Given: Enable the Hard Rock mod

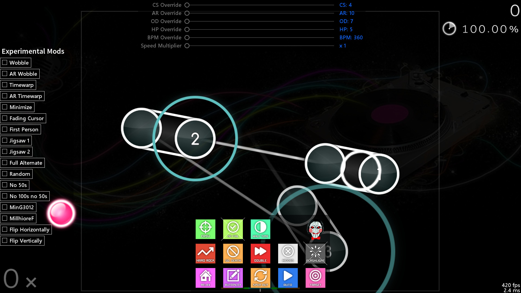Looking at the screenshot, I should pos(205,253).
